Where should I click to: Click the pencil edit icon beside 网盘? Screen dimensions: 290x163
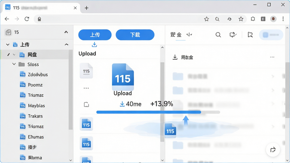pos(8,55)
